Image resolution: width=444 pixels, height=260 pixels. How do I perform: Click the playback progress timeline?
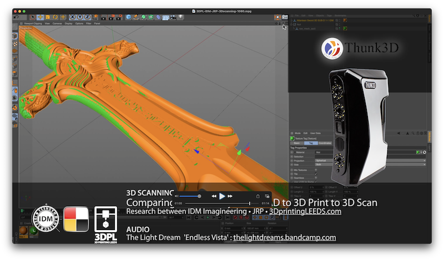click(x=222, y=203)
